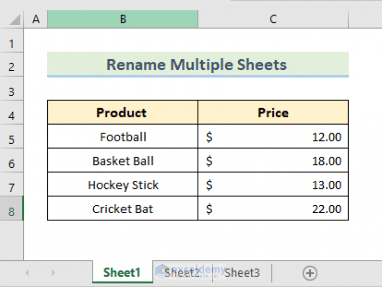The image size is (382, 287).
Task: Select row 1 header
Action: (11, 40)
